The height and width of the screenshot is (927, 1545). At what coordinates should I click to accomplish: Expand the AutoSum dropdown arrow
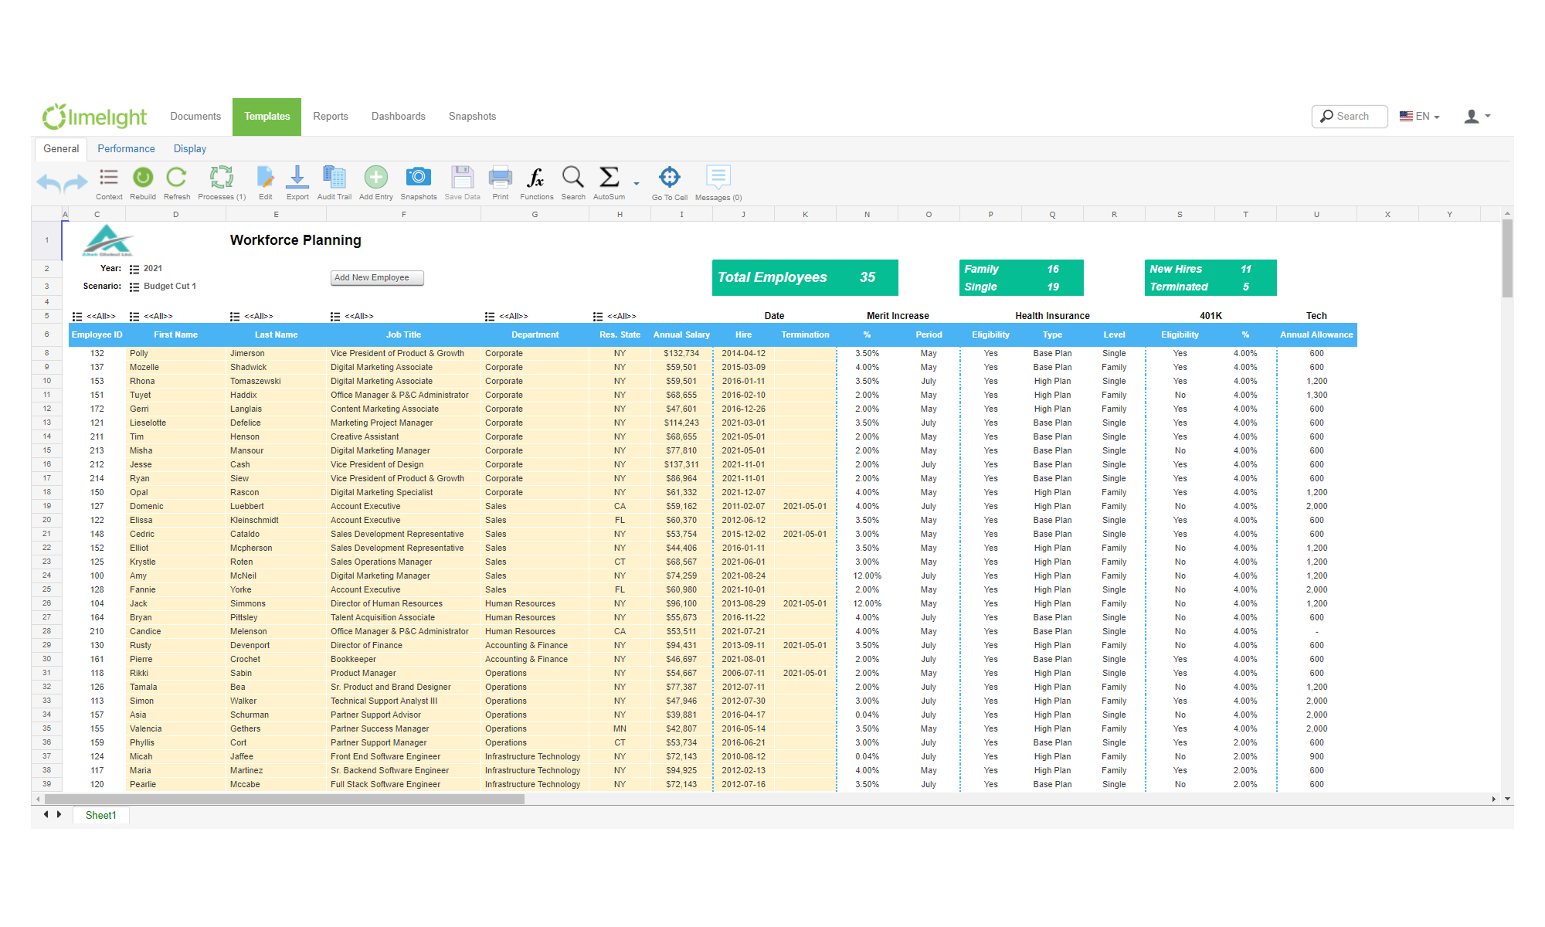click(x=635, y=185)
